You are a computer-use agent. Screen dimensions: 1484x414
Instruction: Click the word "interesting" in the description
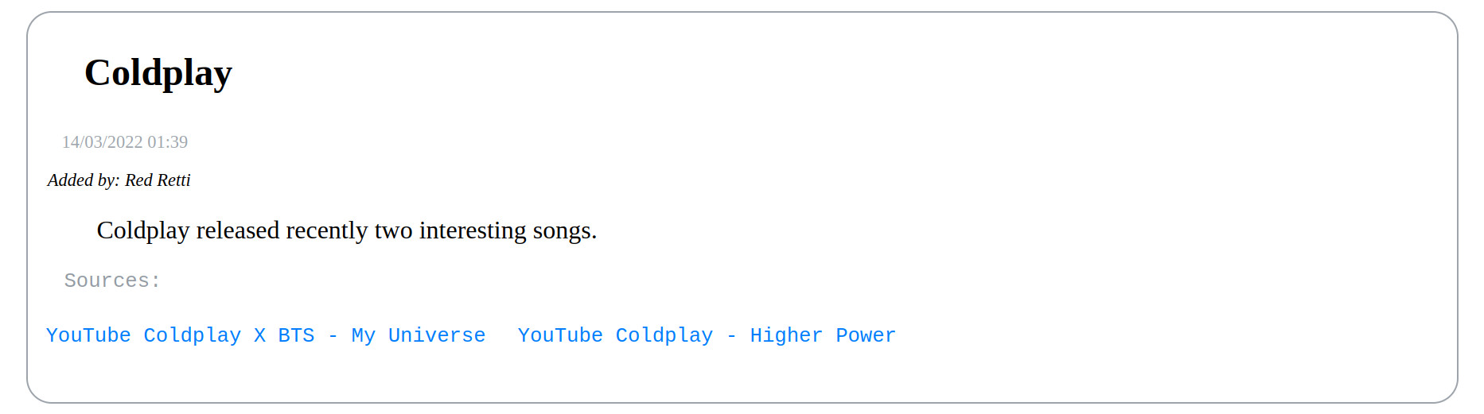(473, 230)
